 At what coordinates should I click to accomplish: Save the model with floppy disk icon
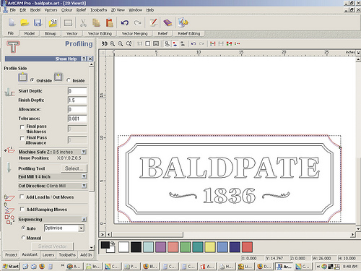38,22
